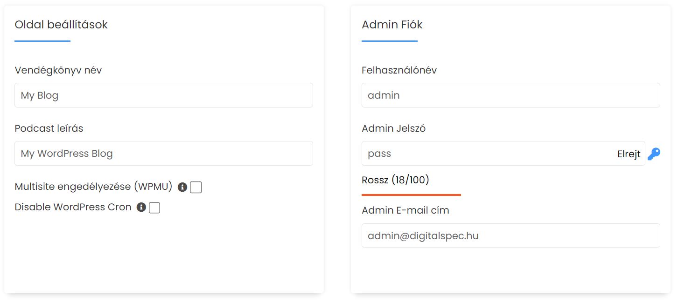Click the Felhasználónév label text

[x=399, y=70]
